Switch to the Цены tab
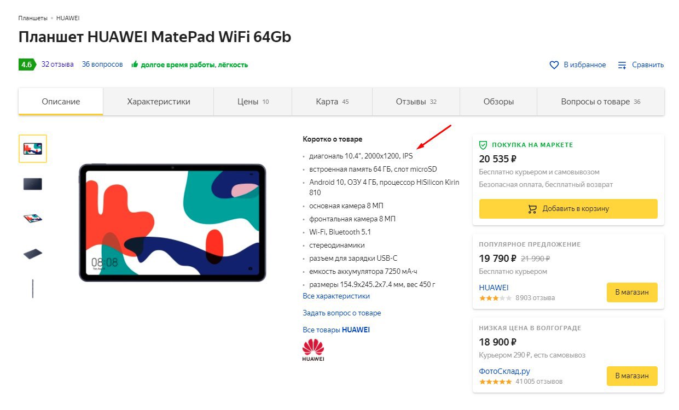This screenshot has width=679, height=410. point(253,102)
